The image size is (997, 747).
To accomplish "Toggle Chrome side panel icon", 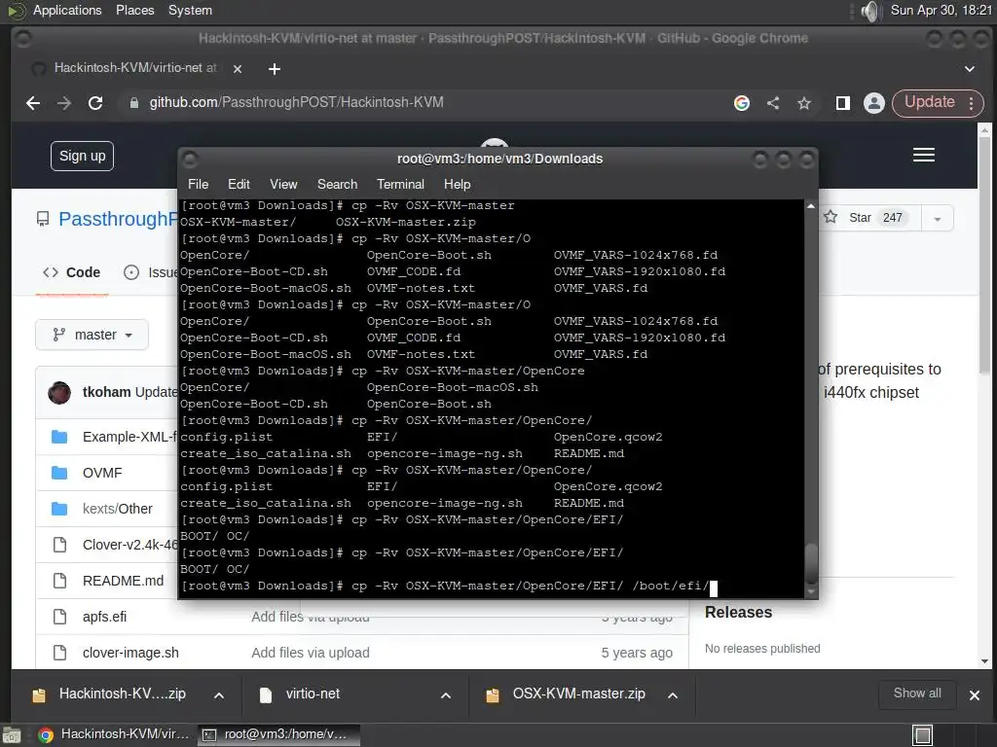I will [x=843, y=103].
